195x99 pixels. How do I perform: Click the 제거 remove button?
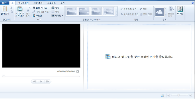[x=143, y=9]
